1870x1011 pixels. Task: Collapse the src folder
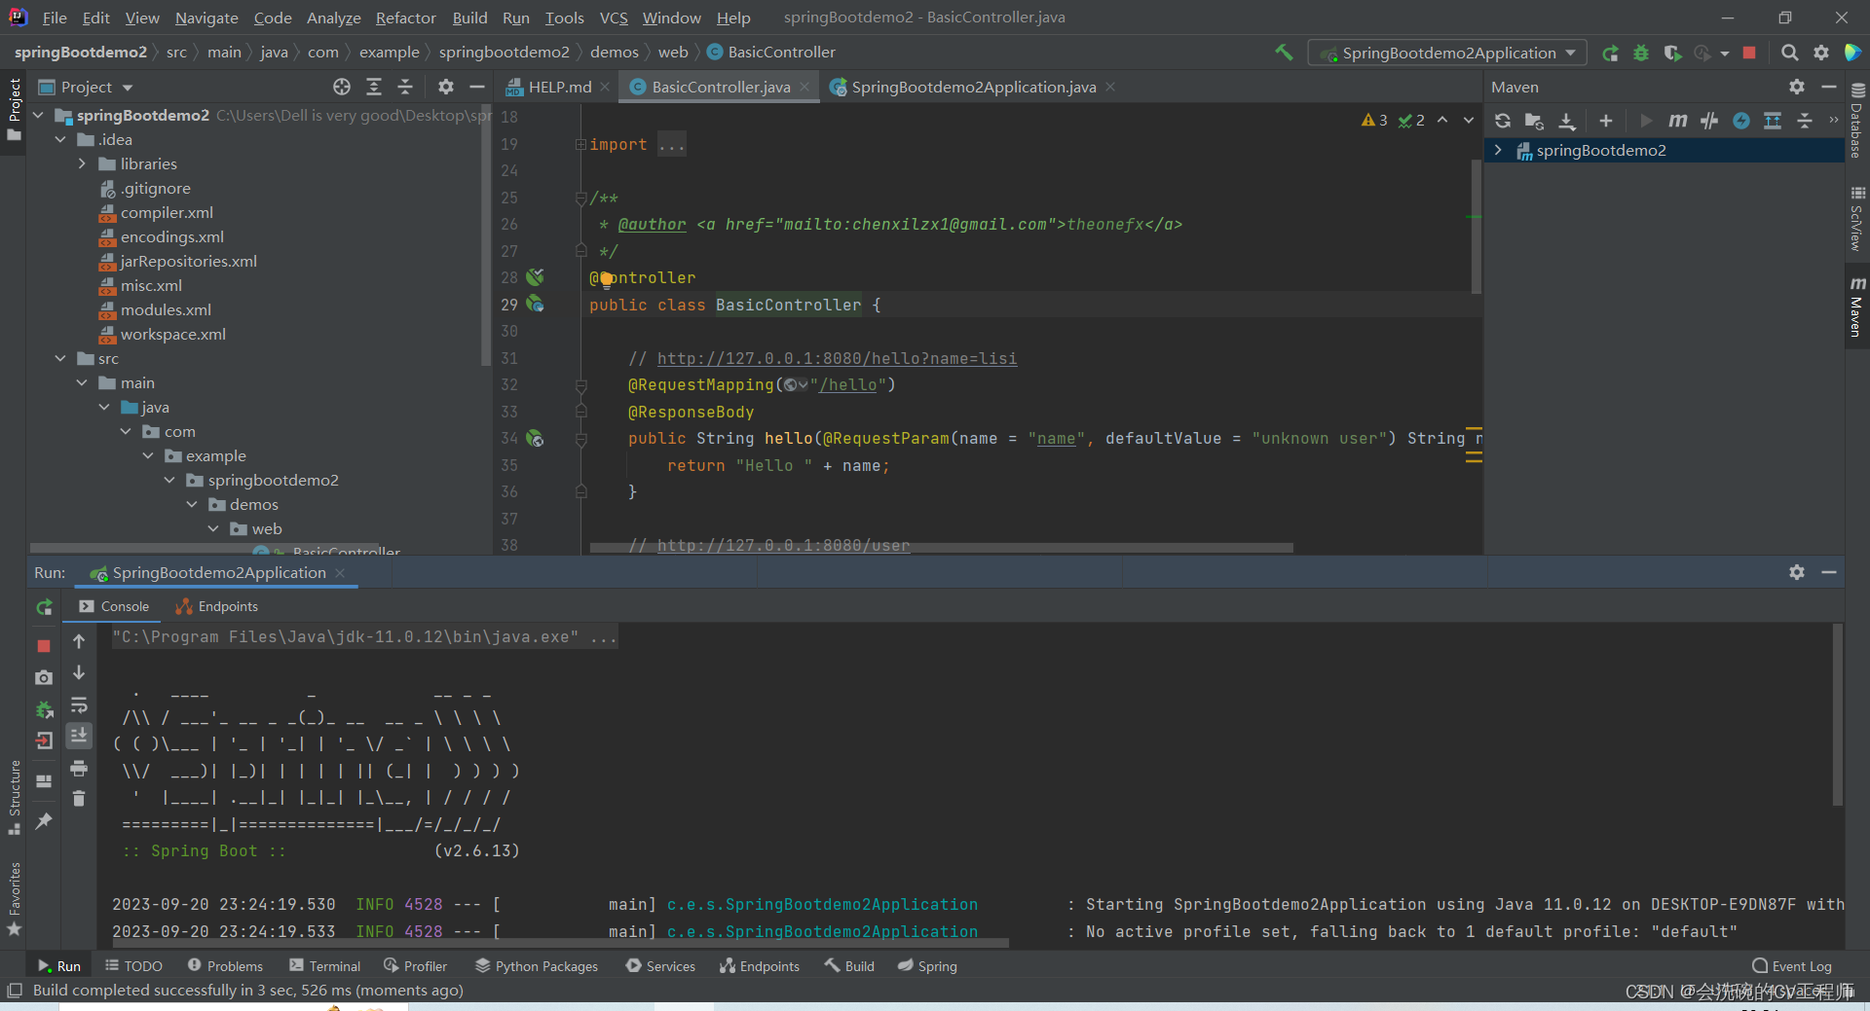tap(60, 358)
